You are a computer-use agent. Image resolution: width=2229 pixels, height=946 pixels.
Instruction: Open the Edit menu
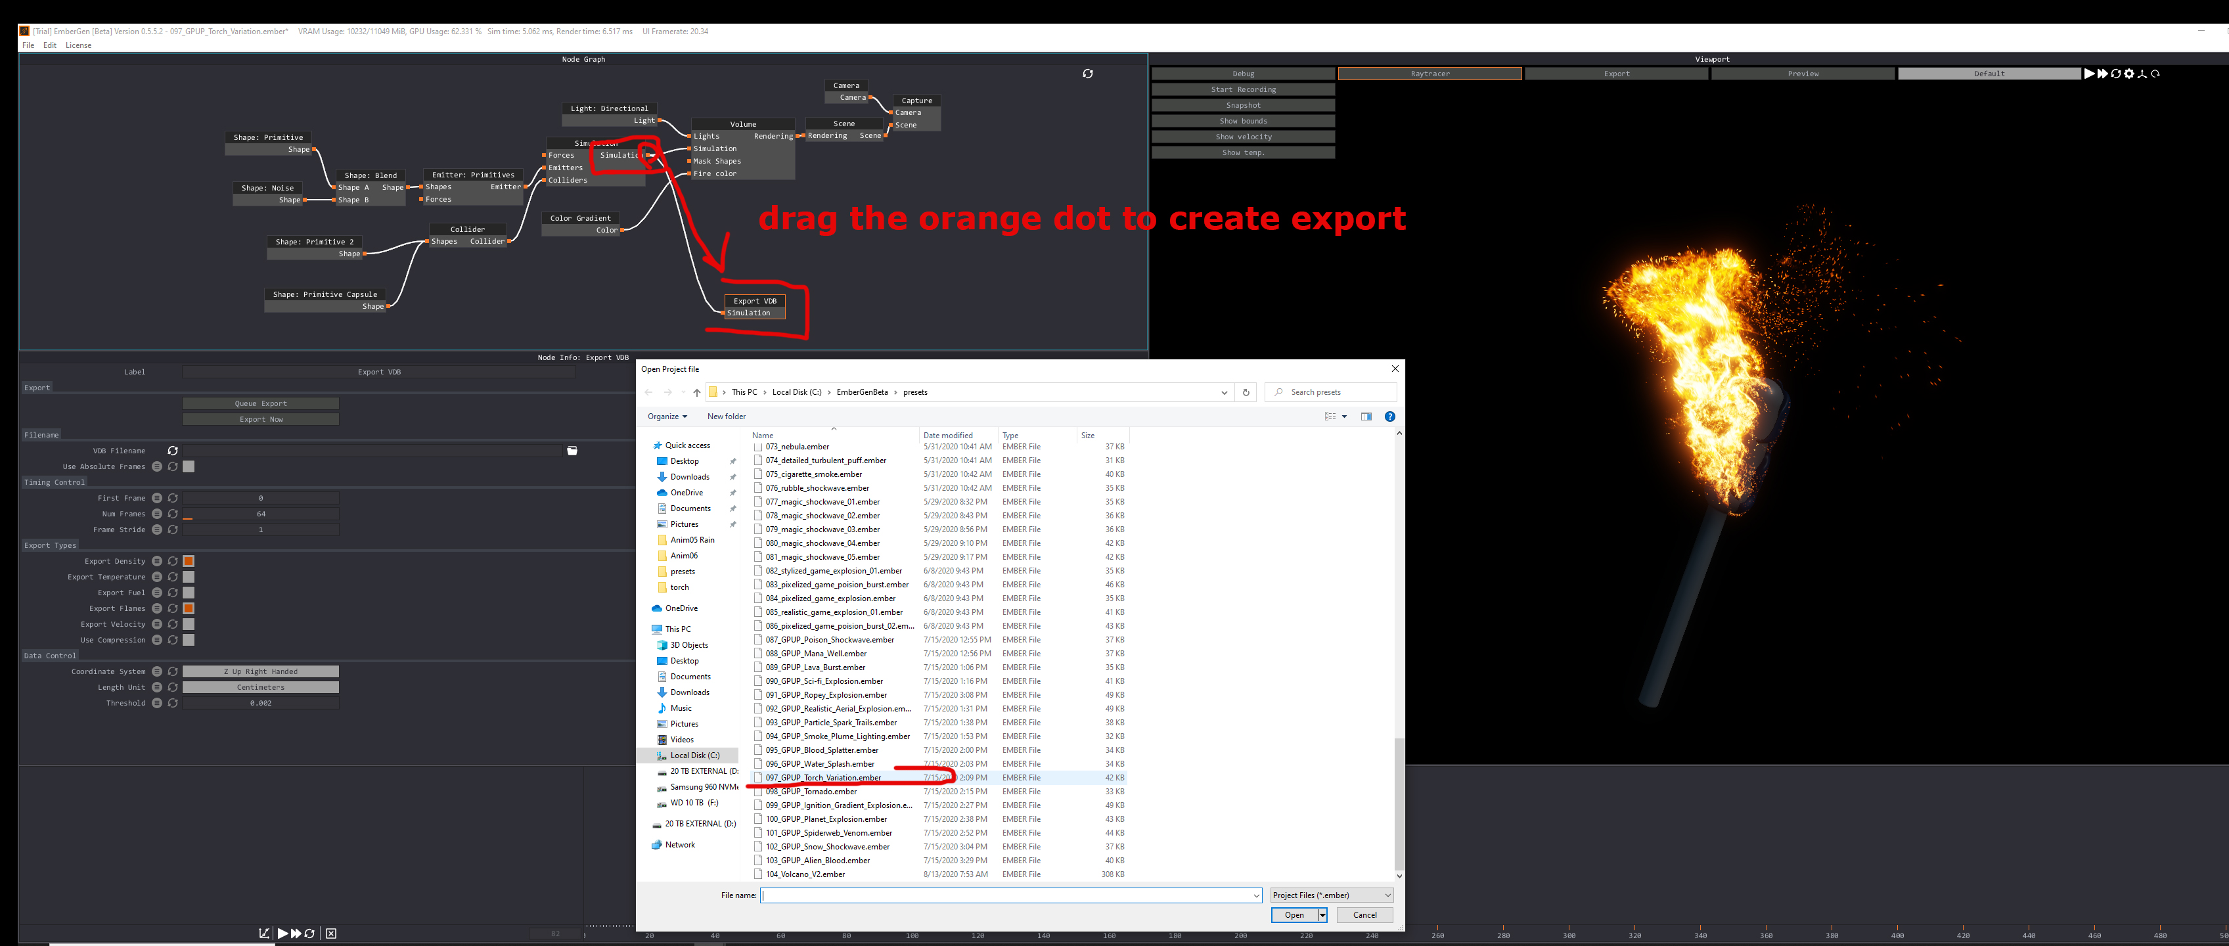click(x=50, y=45)
